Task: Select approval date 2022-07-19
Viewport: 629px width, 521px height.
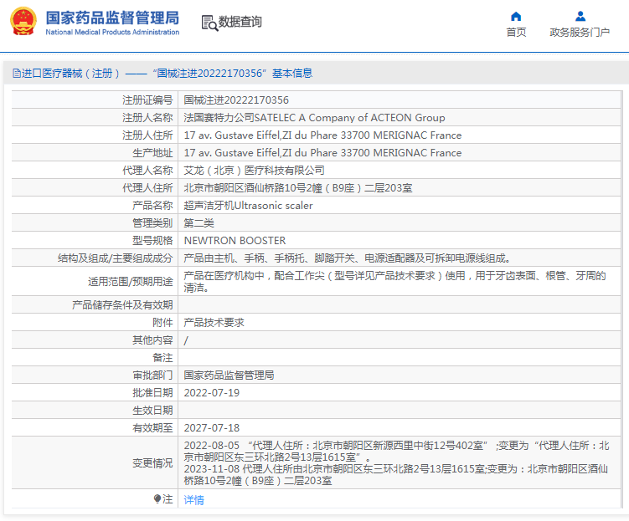Action: click(x=211, y=393)
